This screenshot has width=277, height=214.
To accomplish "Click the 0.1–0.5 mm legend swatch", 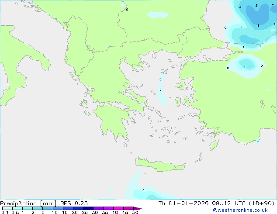I will [x=7, y=208].
